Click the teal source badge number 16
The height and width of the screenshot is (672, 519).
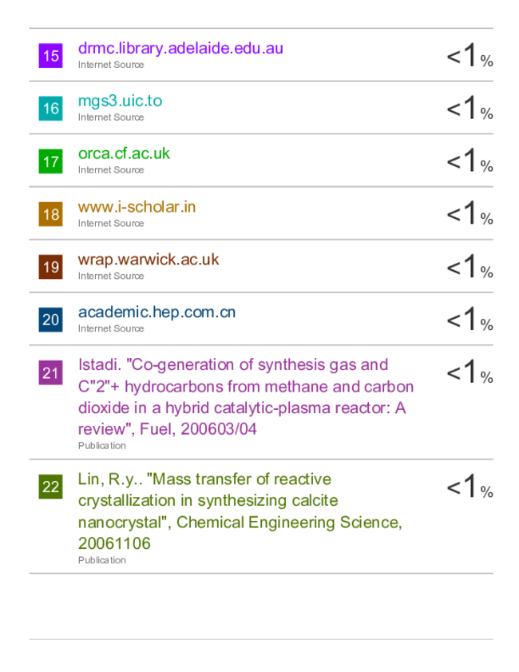pos(50,109)
